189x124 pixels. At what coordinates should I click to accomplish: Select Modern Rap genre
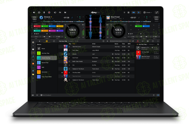47,63
